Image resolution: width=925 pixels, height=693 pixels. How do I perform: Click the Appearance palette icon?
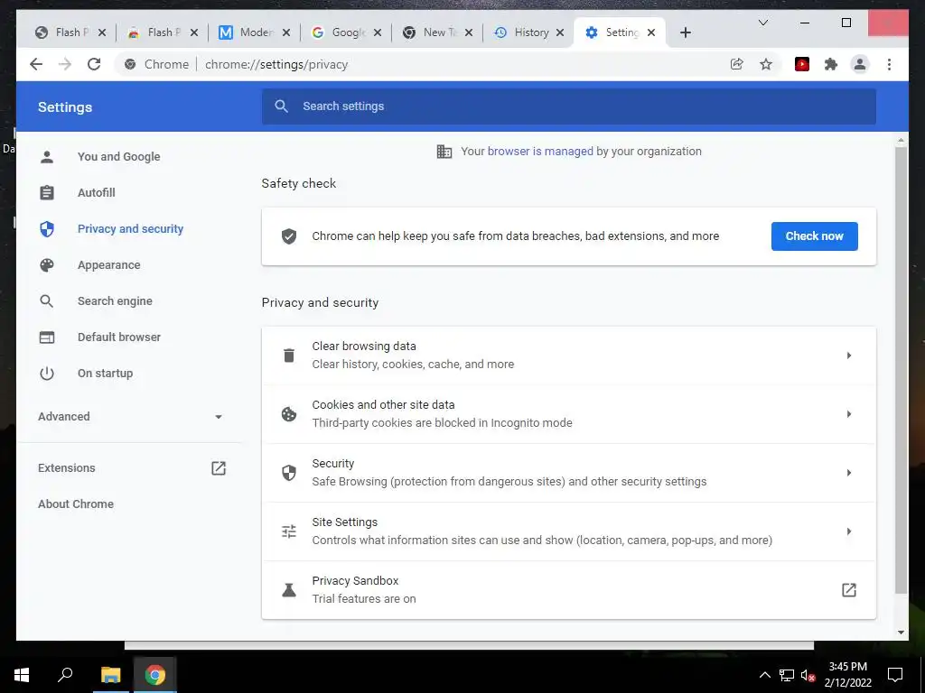pyautogui.click(x=47, y=265)
